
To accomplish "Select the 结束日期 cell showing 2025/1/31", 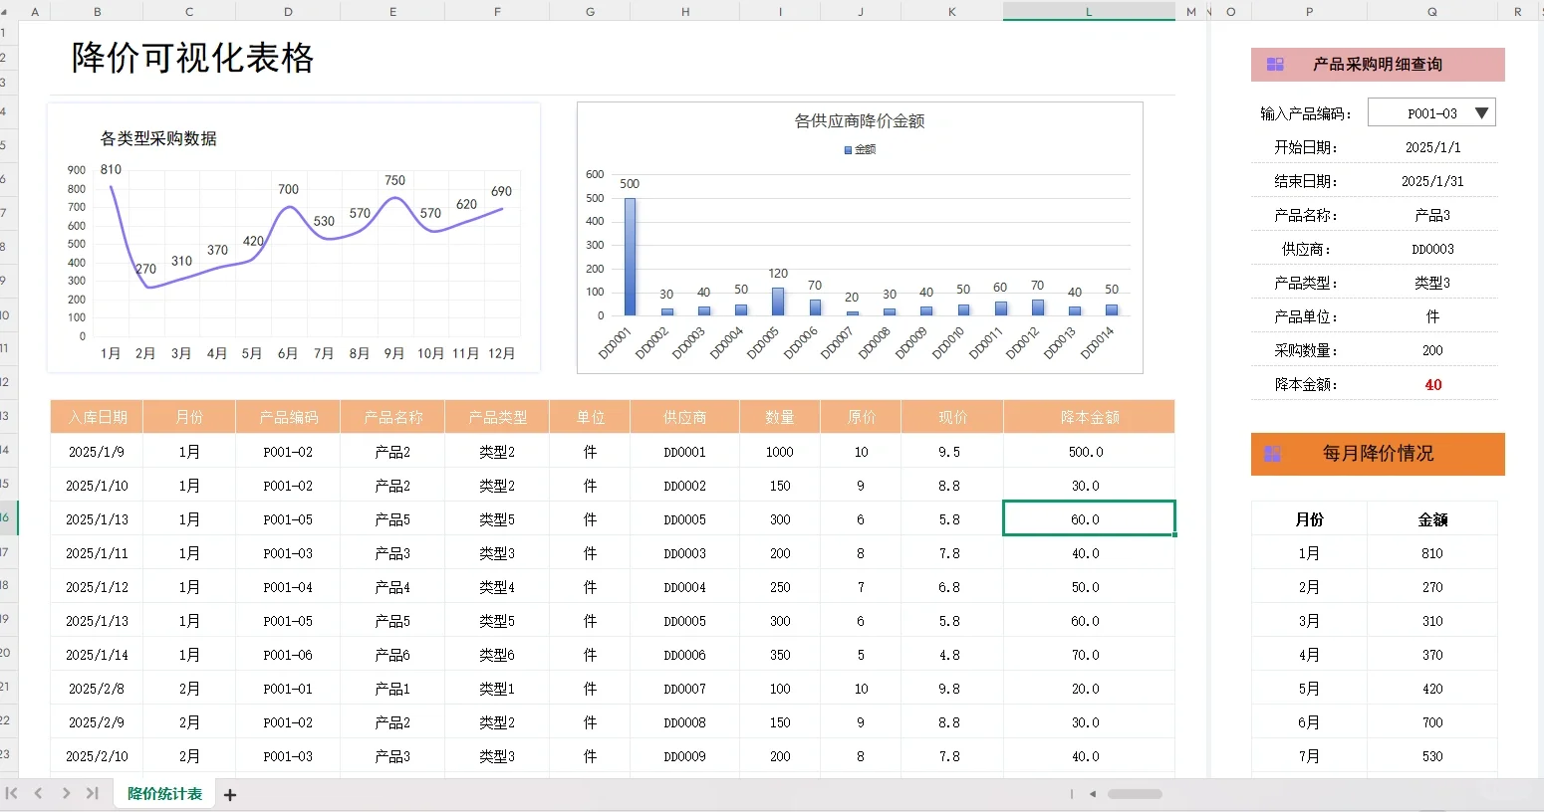I will click(1432, 180).
